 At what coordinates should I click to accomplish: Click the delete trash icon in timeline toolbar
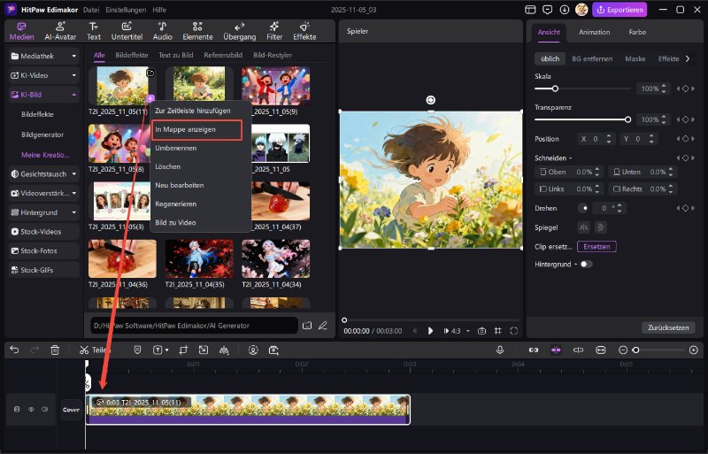point(55,350)
